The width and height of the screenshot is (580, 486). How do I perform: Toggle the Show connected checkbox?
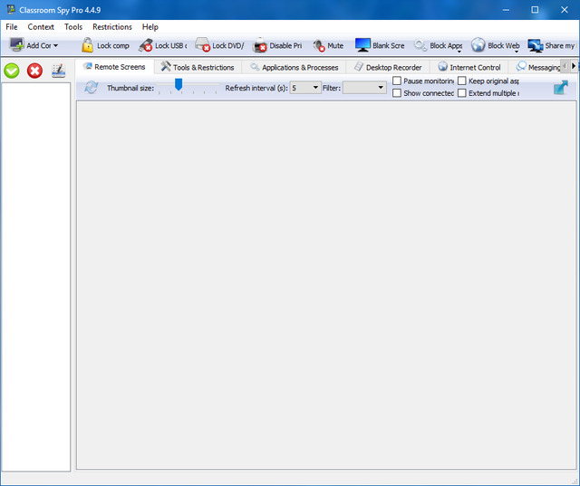pyautogui.click(x=397, y=93)
